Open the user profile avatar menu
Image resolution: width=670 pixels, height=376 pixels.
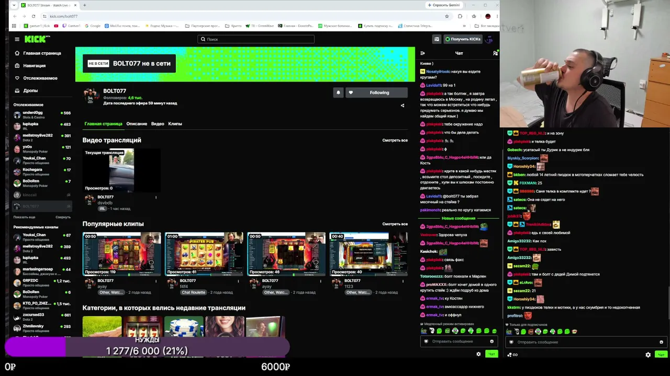point(489,39)
